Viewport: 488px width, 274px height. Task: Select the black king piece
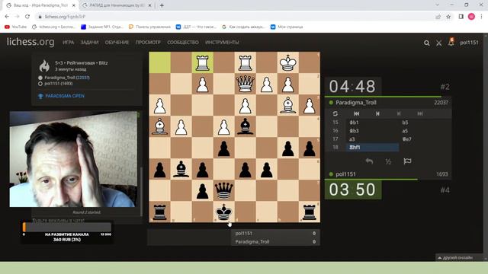coord(223,212)
